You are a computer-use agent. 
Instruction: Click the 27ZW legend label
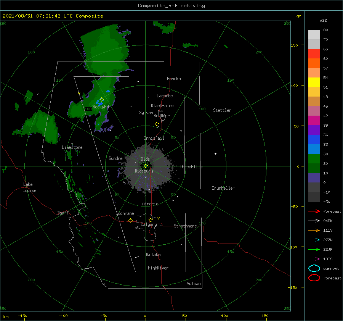pos(328,240)
